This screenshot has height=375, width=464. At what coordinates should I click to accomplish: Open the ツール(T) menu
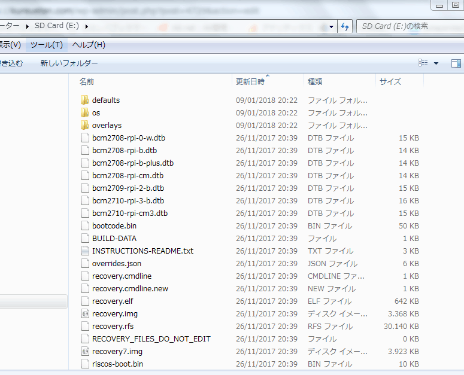click(x=46, y=45)
